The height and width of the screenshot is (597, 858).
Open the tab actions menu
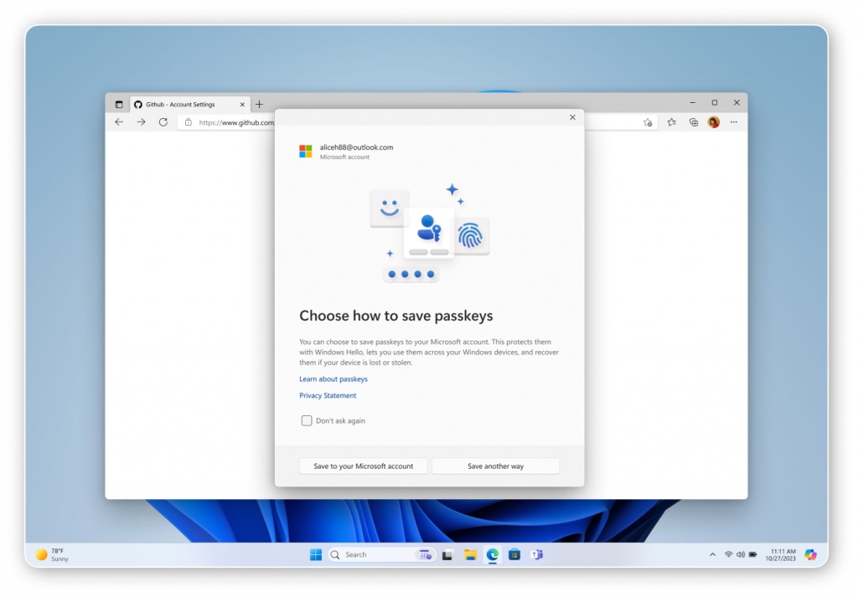click(117, 103)
